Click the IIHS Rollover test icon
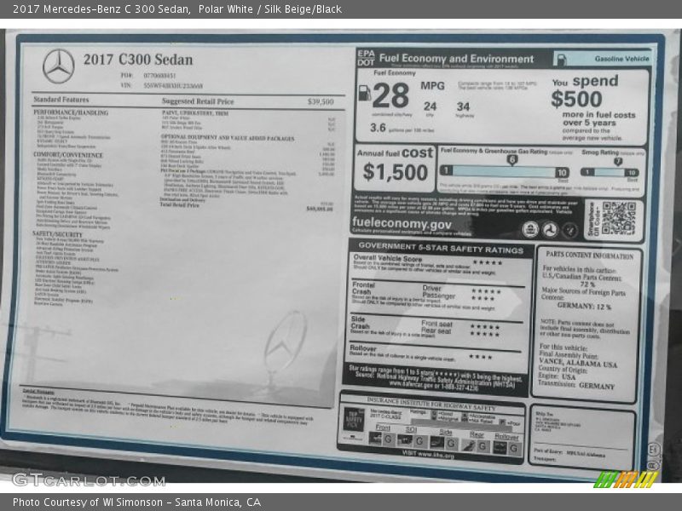 coord(500,447)
